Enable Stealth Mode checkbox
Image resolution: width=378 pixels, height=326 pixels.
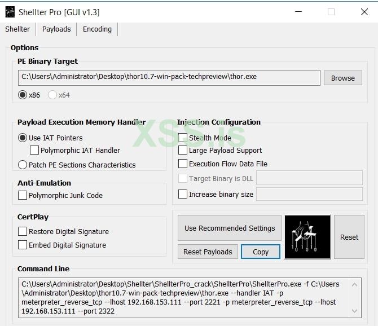(x=183, y=138)
